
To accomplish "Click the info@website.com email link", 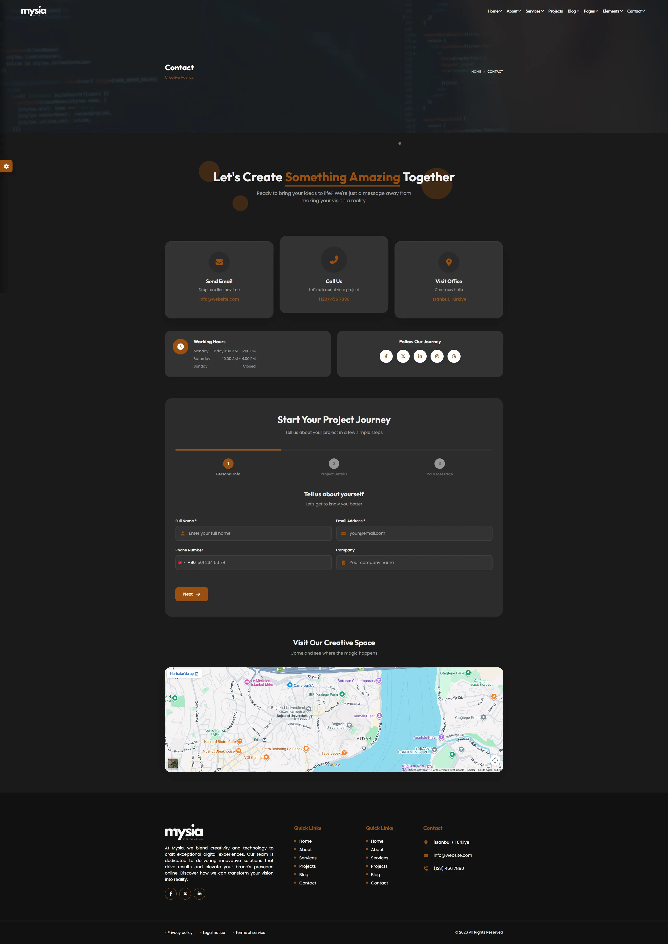I will click(219, 299).
